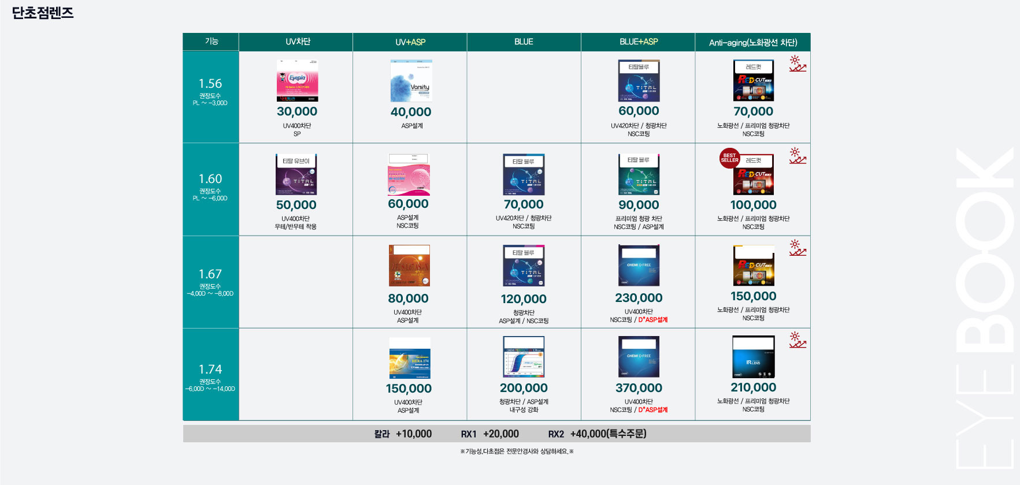The width and height of the screenshot is (1020, 485).
Task: Click the sun graph icon in the 1.67 row
Action: (x=798, y=248)
